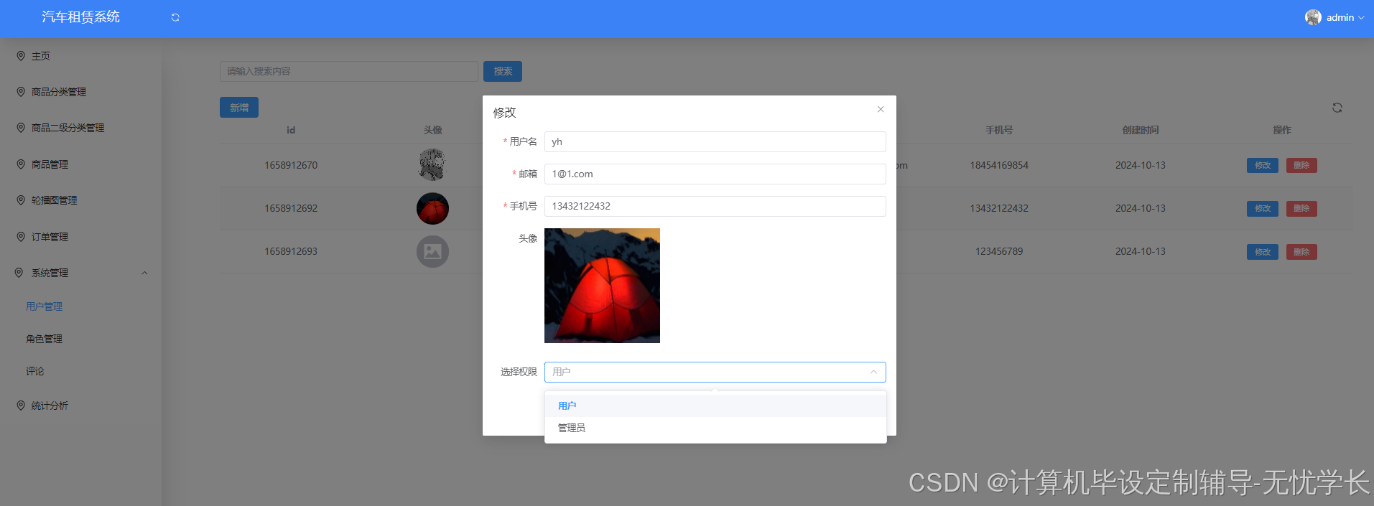Image resolution: width=1374 pixels, height=506 pixels.
Task: Click the icon beside 统计分析
Action: point(21,405)
